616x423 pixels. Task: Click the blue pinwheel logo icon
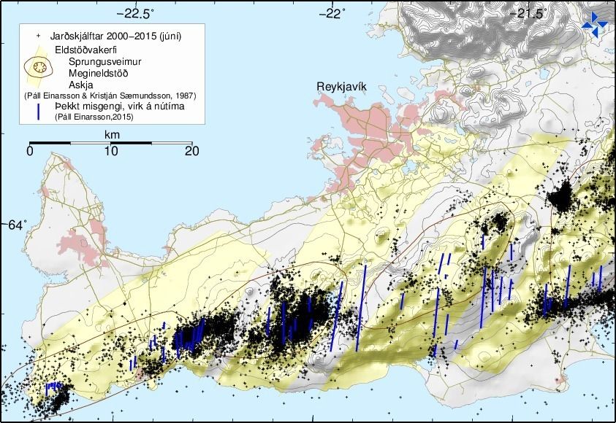click(594, 25)
